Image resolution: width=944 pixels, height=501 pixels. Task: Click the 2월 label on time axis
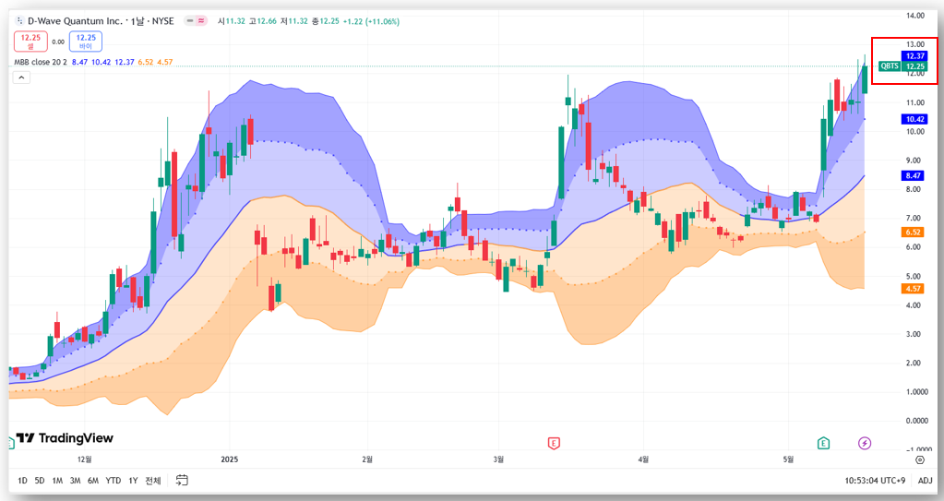[367, 459]
